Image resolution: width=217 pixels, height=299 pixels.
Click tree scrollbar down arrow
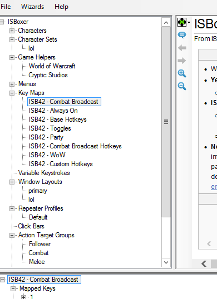tap(166, 262)
